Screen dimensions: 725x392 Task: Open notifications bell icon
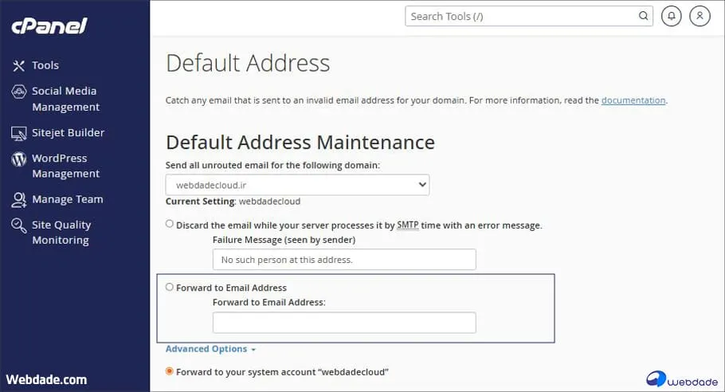(x=672, y=16)
